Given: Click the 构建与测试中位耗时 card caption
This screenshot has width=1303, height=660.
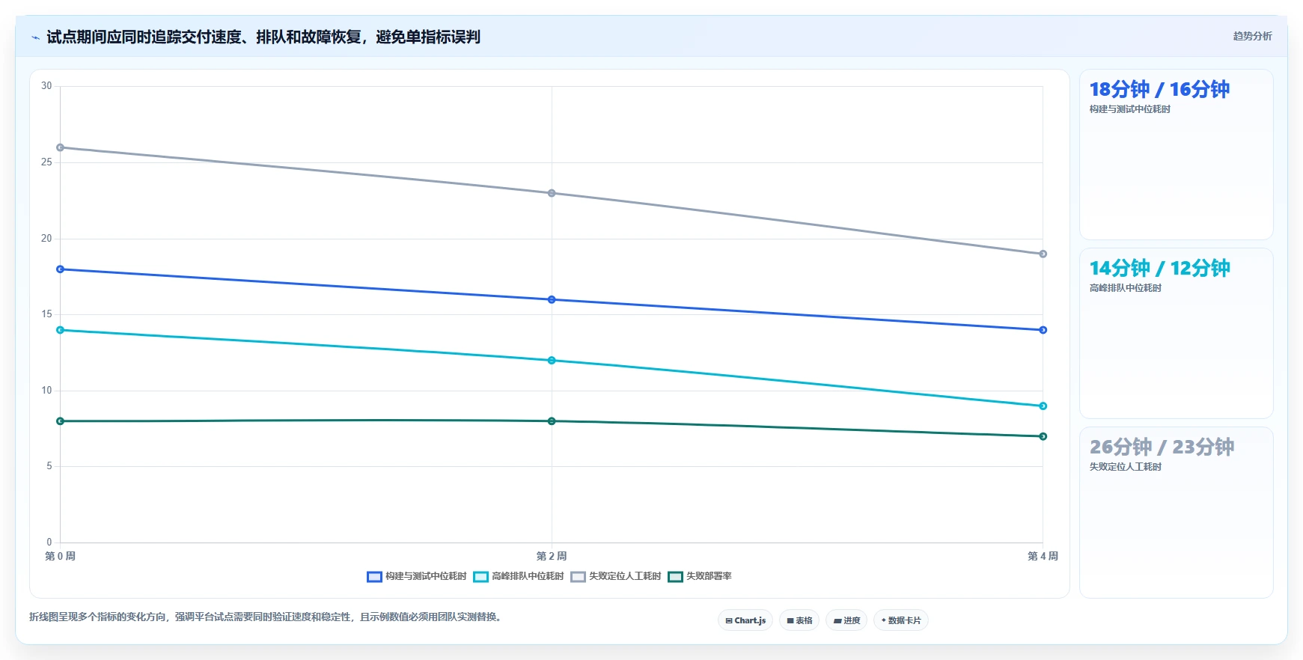Looking at the screenshot, I should coord(1129,109).
